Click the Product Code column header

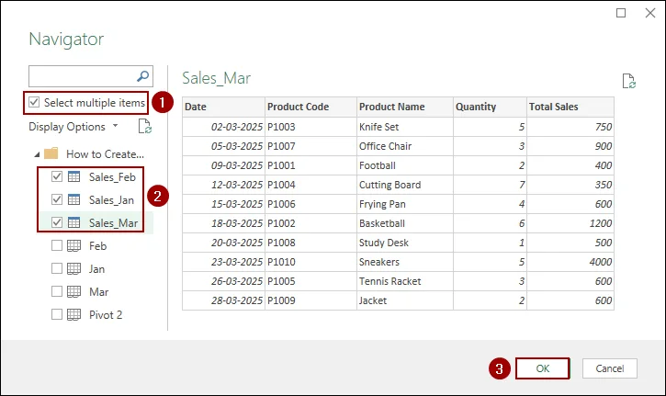pyautogui.click(x=310, y=107)
